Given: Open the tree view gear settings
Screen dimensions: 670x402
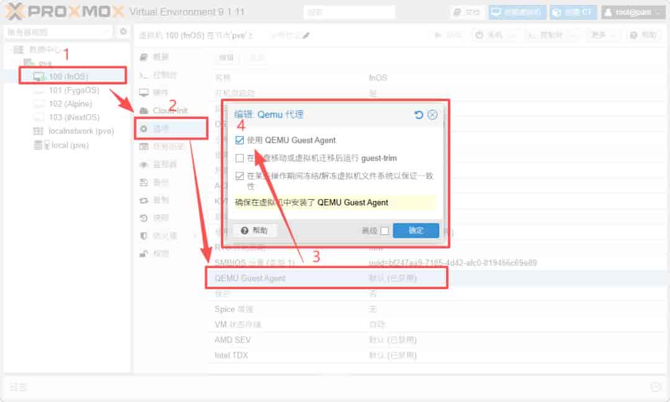Looking at the screenshot, I should pyautogui.click(x=123, y=32).
